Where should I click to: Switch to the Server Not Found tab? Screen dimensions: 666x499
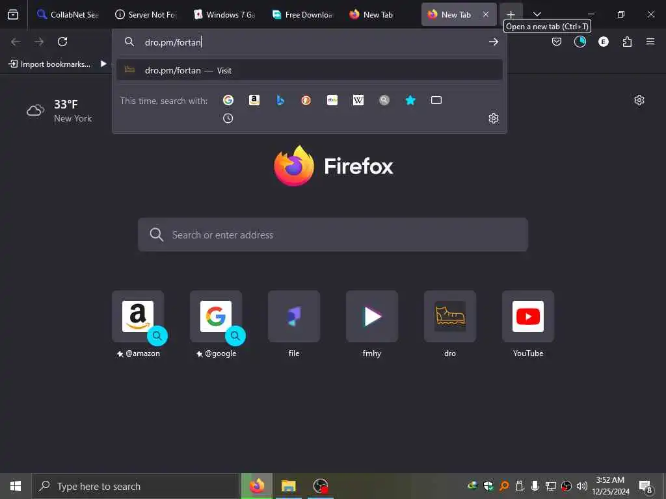point(146,14)
